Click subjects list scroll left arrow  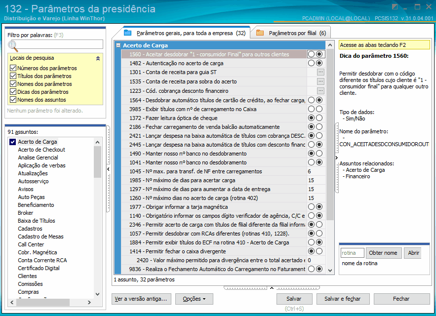(x=12, y=302)
